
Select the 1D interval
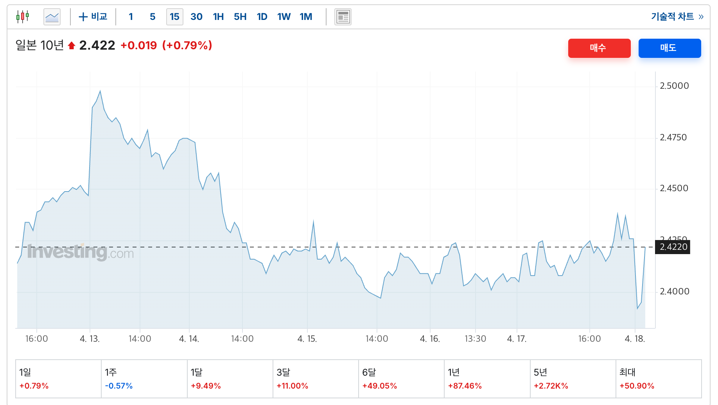click(x=262, y=17)
